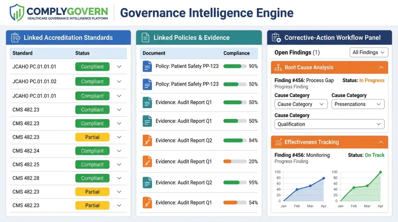The image size is (398, 222).
Task: Click the Open Findings (1) label
Action: pos(297,53)
